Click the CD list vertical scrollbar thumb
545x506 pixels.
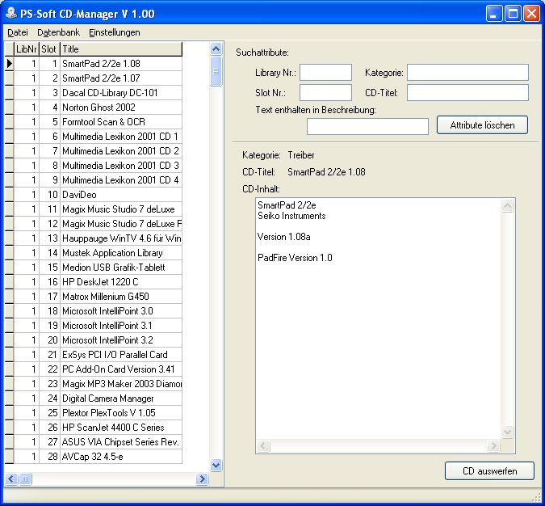(x=216, y=71)
